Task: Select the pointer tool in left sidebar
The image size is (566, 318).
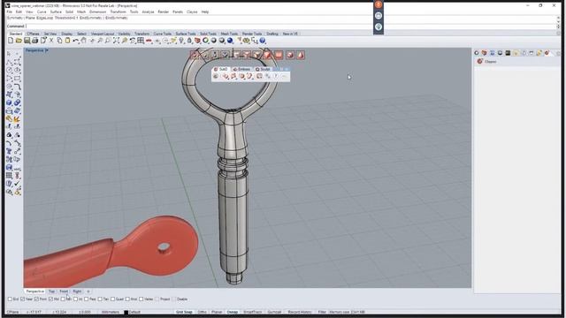Action: [9, 54]
